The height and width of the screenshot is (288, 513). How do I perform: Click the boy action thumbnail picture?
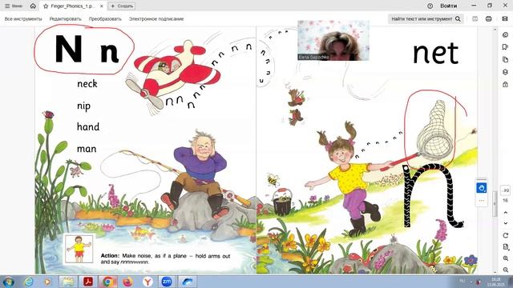tap(79, 249)
